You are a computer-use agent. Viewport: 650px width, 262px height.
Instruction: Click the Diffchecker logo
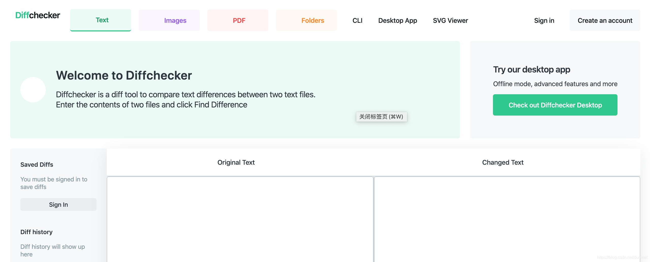tap(38, 15)
